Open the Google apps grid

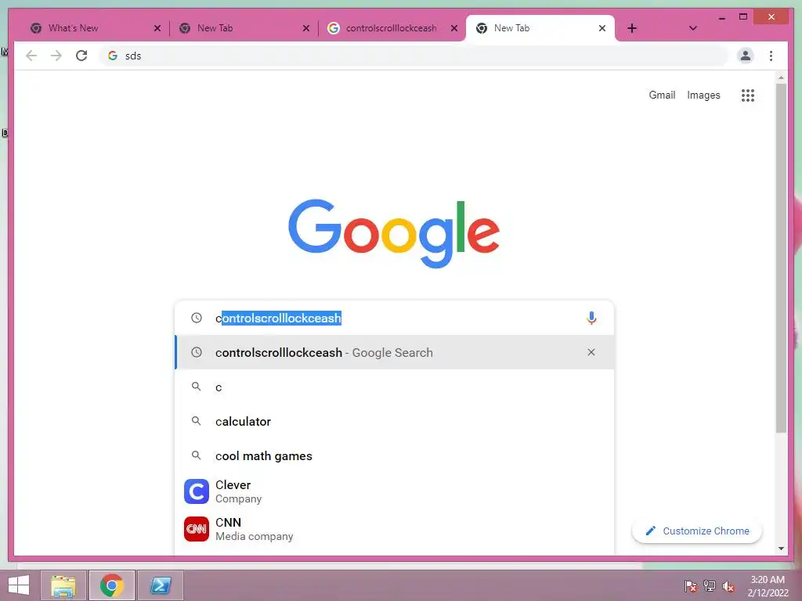tap(748, 95)
